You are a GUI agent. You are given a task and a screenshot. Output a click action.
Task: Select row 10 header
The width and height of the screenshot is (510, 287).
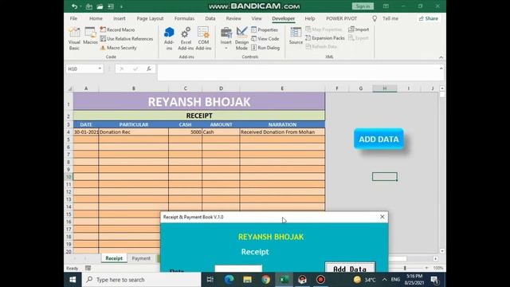pyautogui.click(x=69, y=177)
